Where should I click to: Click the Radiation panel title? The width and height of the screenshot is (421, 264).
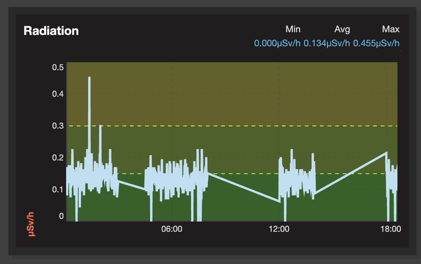[51, 31]
